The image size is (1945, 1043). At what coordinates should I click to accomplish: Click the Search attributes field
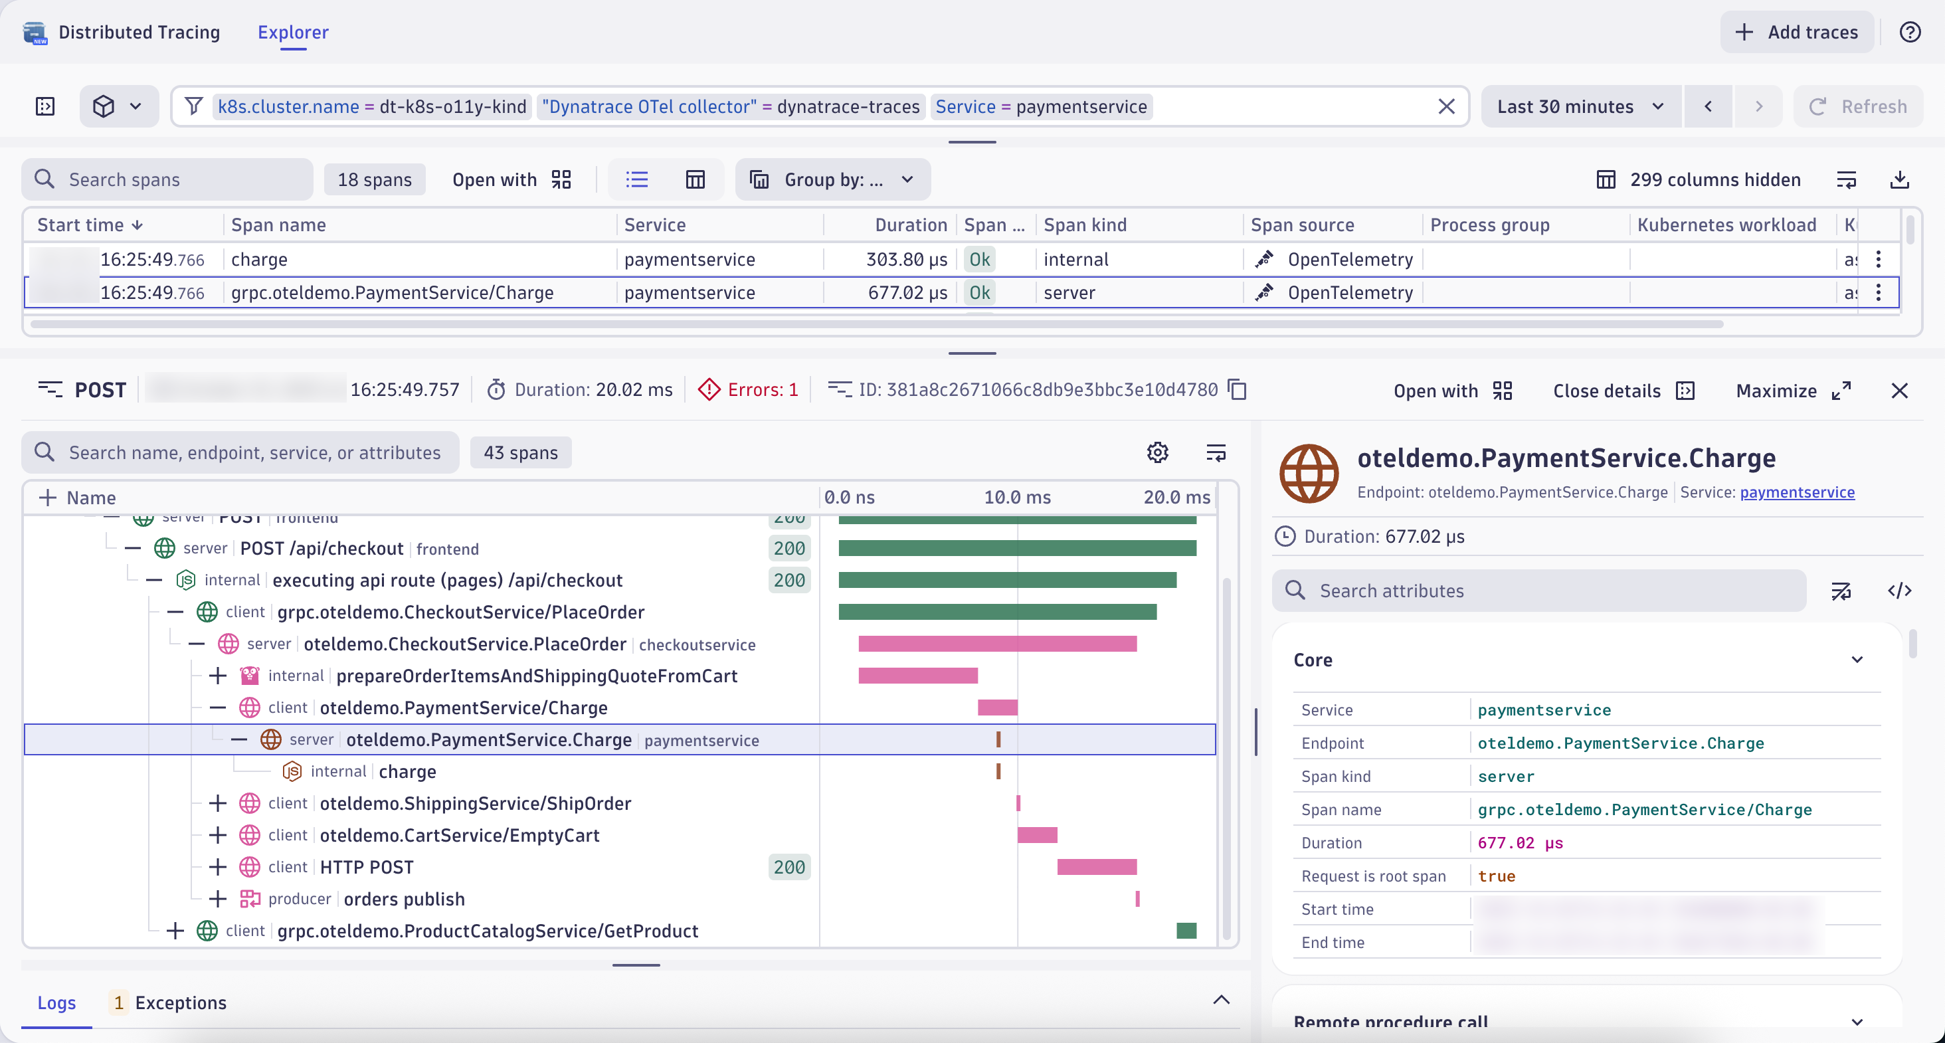(1540, 590)
